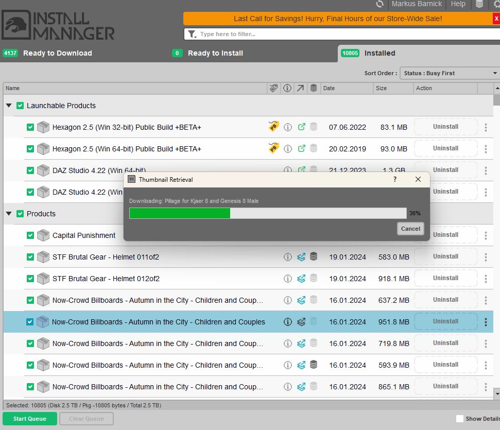Click the list vertical scrollbar thumb
Viewport: 500px width, 430px height.
tap(496, 100)
